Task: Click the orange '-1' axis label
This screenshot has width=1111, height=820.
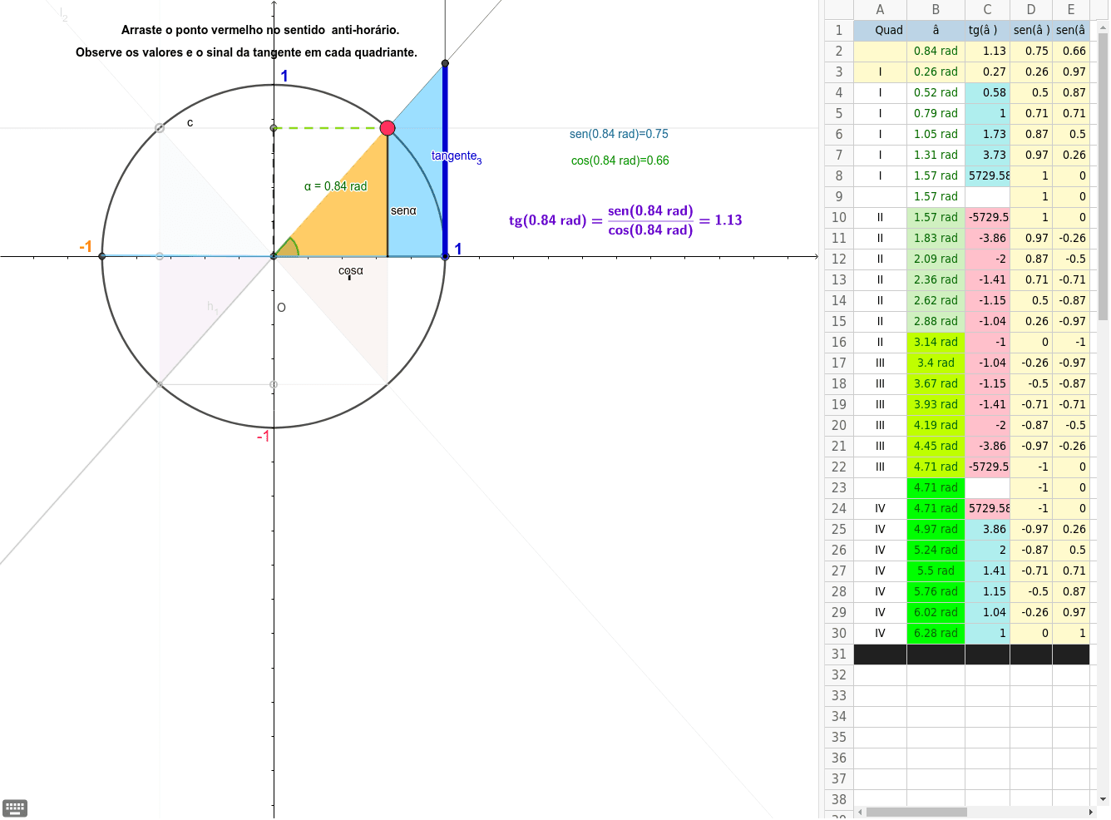Action: (x=85, y=247)
